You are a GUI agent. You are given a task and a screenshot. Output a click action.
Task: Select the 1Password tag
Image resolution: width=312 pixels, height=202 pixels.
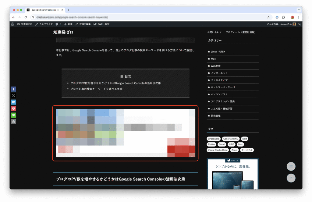click(214, 139)
